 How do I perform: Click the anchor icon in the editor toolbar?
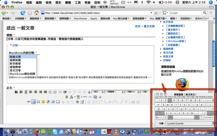[x=89, y=92]
